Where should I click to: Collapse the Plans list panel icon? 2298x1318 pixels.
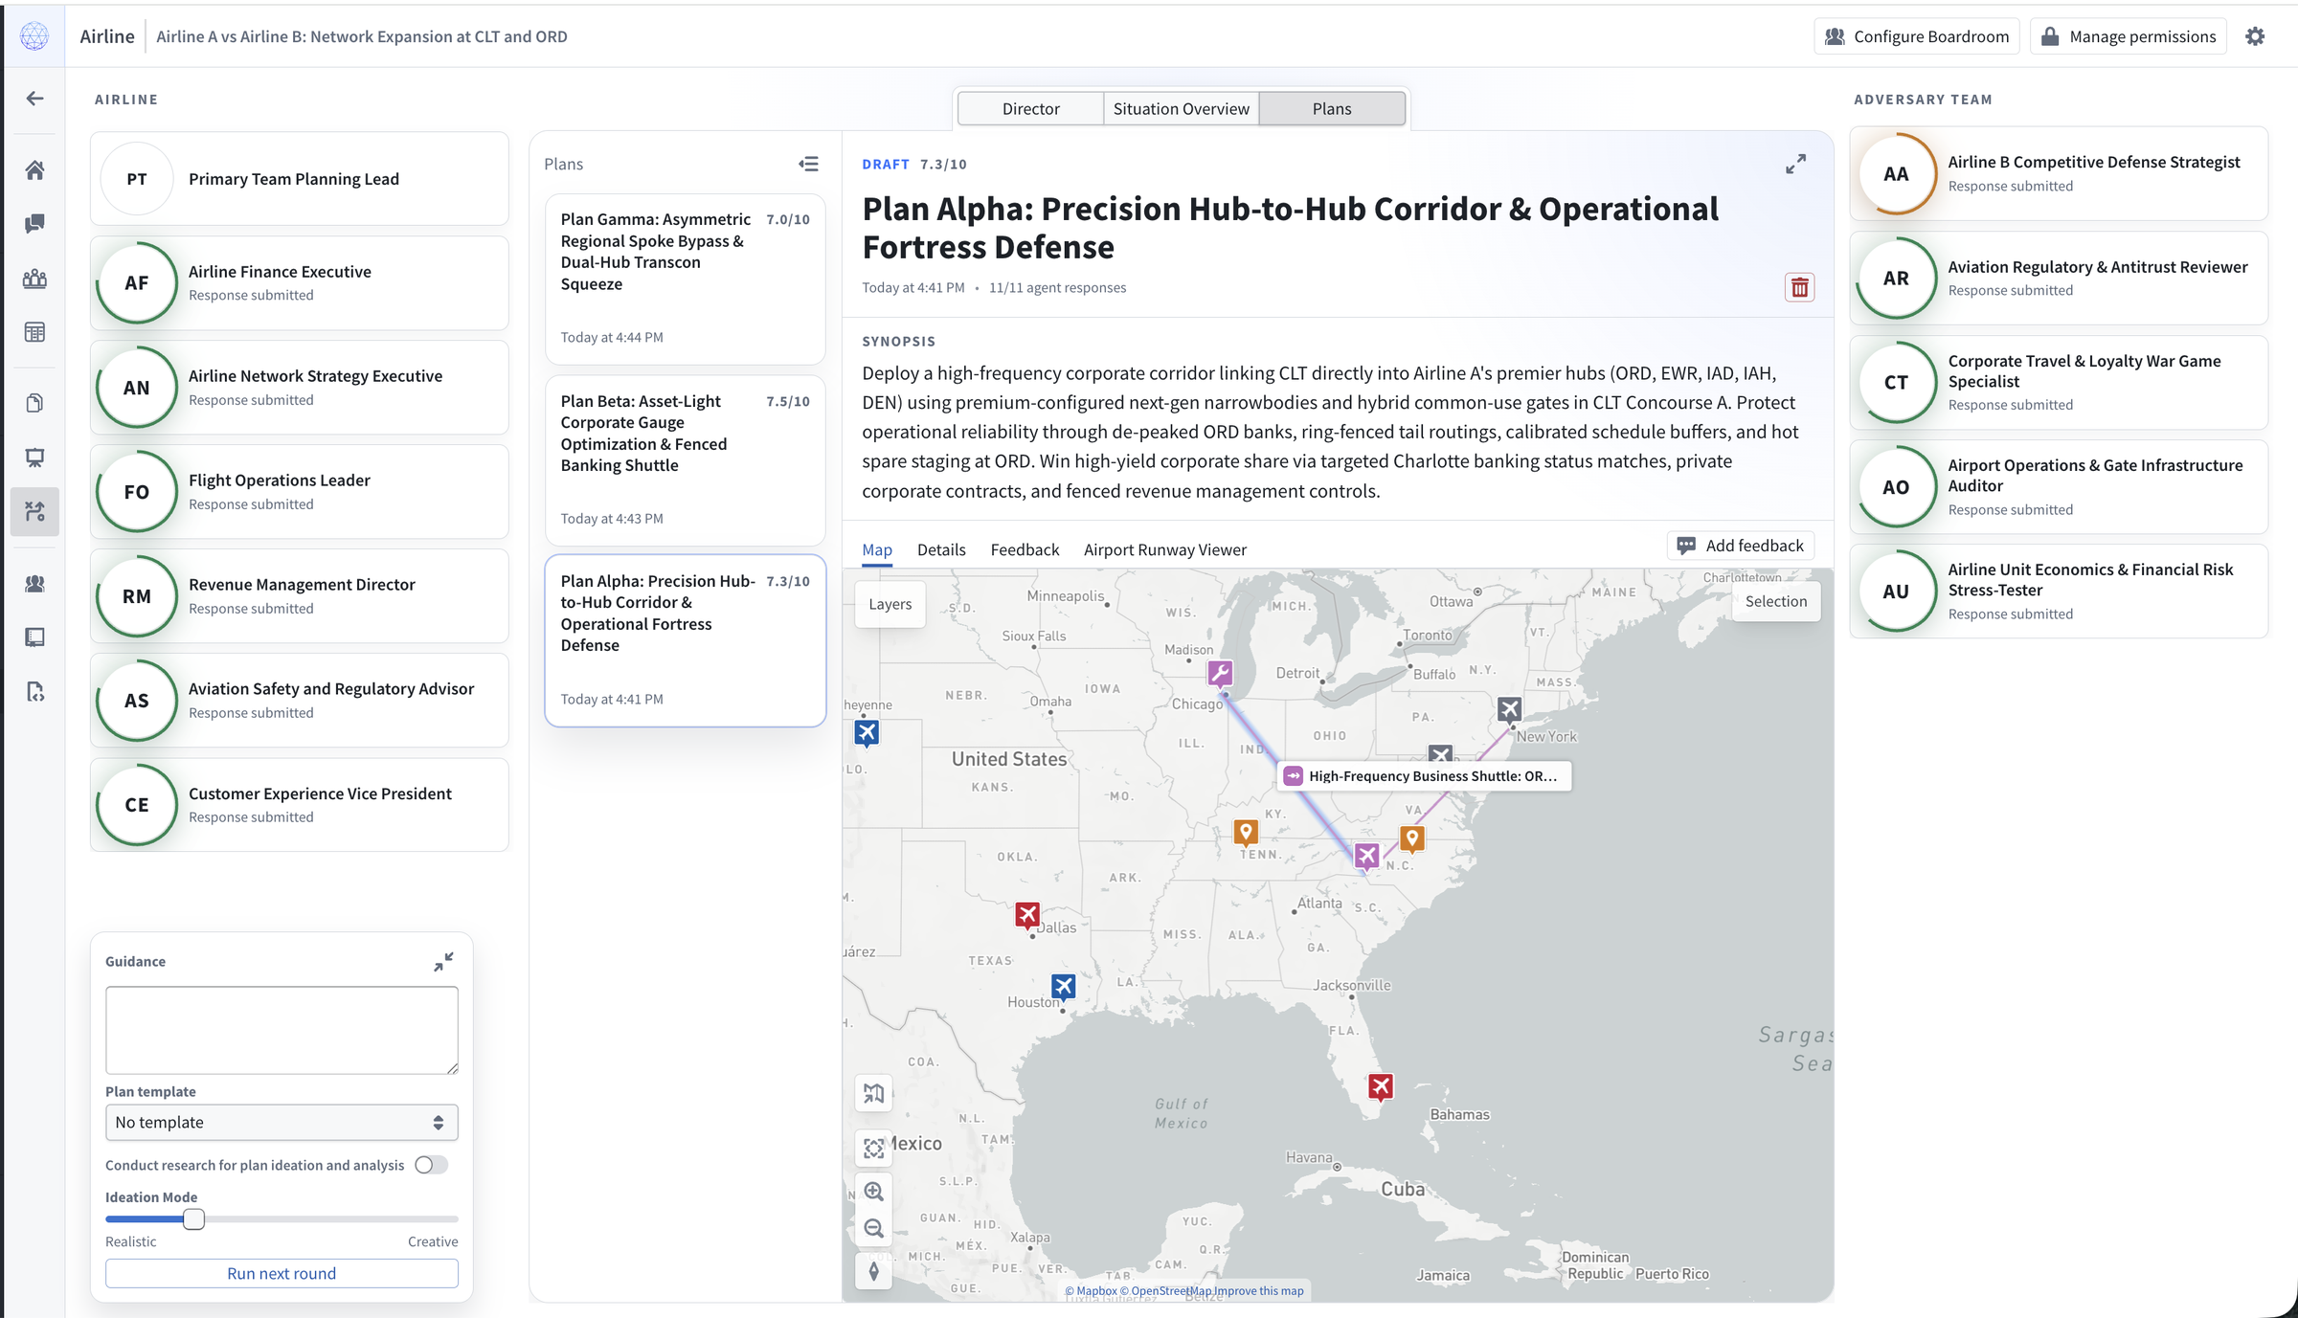tap(808, 164)
